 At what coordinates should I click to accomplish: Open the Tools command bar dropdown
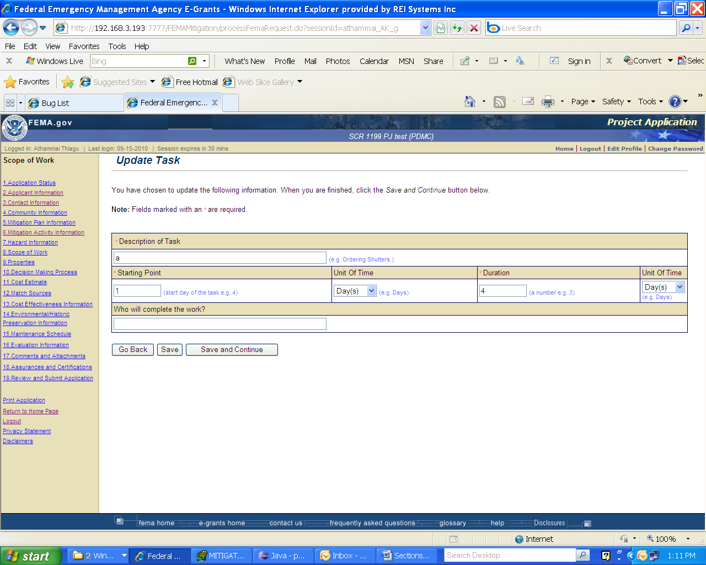(651, 102)
